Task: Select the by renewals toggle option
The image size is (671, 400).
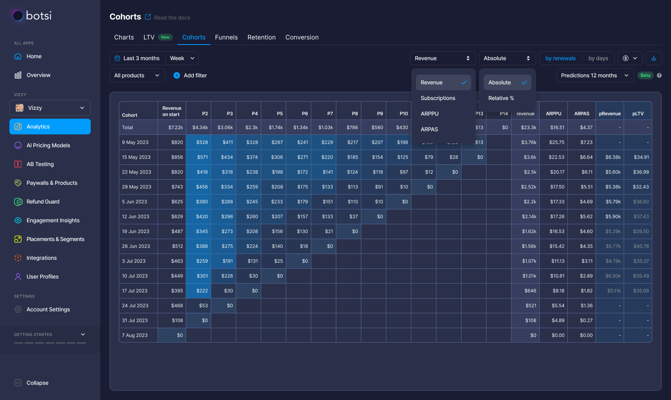Action: point(560,58)
